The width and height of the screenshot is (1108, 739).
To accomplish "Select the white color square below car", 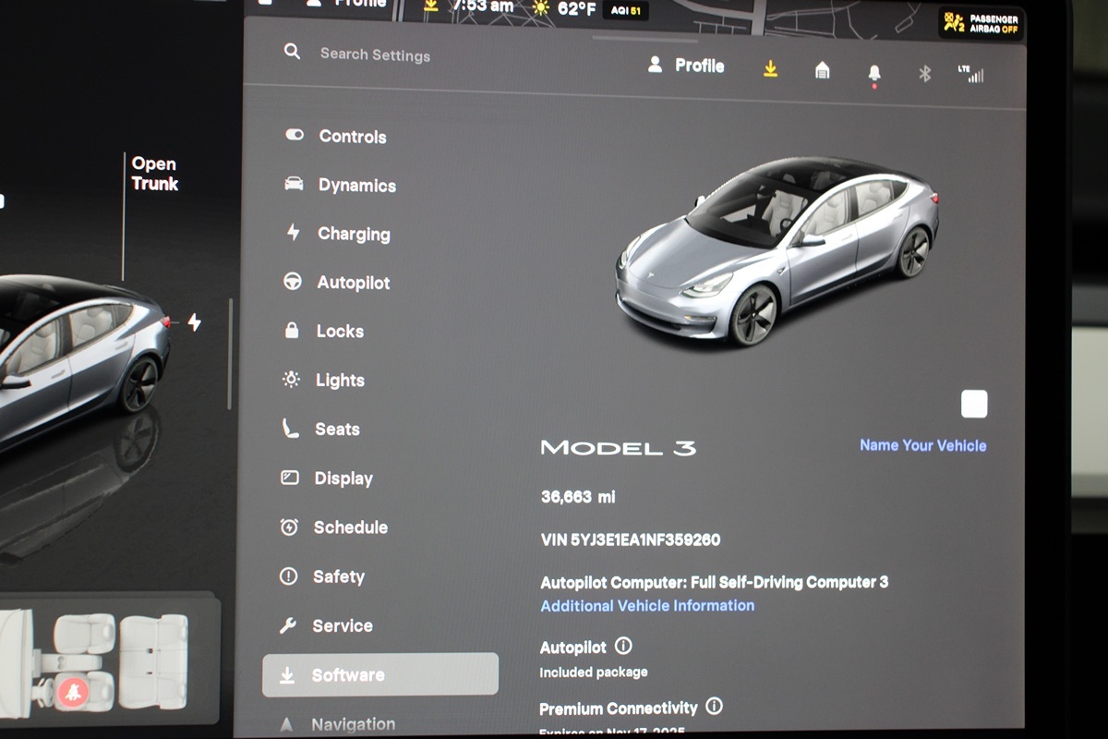I will point(973,404).
